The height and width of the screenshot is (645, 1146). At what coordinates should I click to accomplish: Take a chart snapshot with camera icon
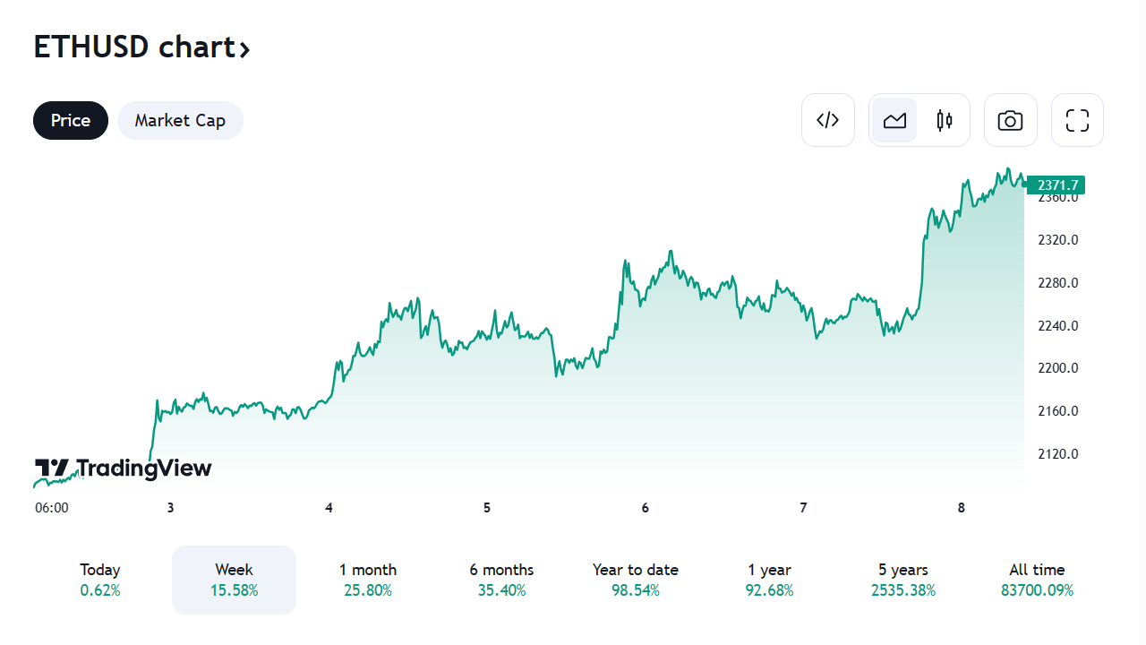[x=1010, y=120]
